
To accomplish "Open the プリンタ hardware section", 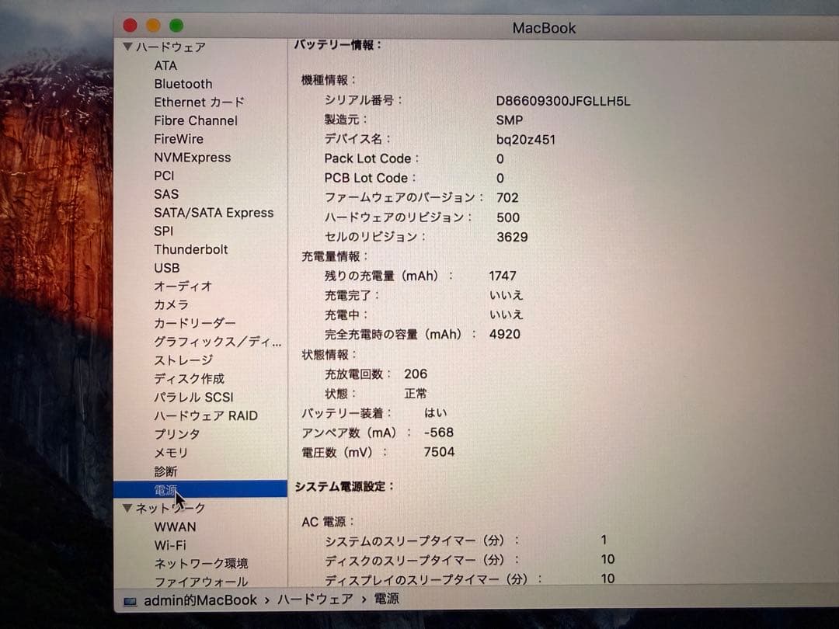I will click(x=176, y=434).
